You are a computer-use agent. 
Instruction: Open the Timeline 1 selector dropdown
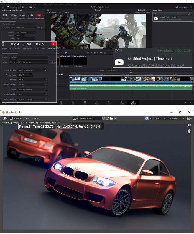point(98,10)
